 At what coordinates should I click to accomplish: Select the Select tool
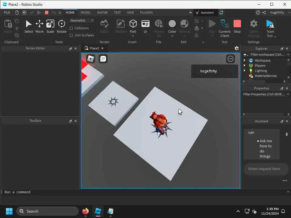pyautogui.click(x=29, y=27)
